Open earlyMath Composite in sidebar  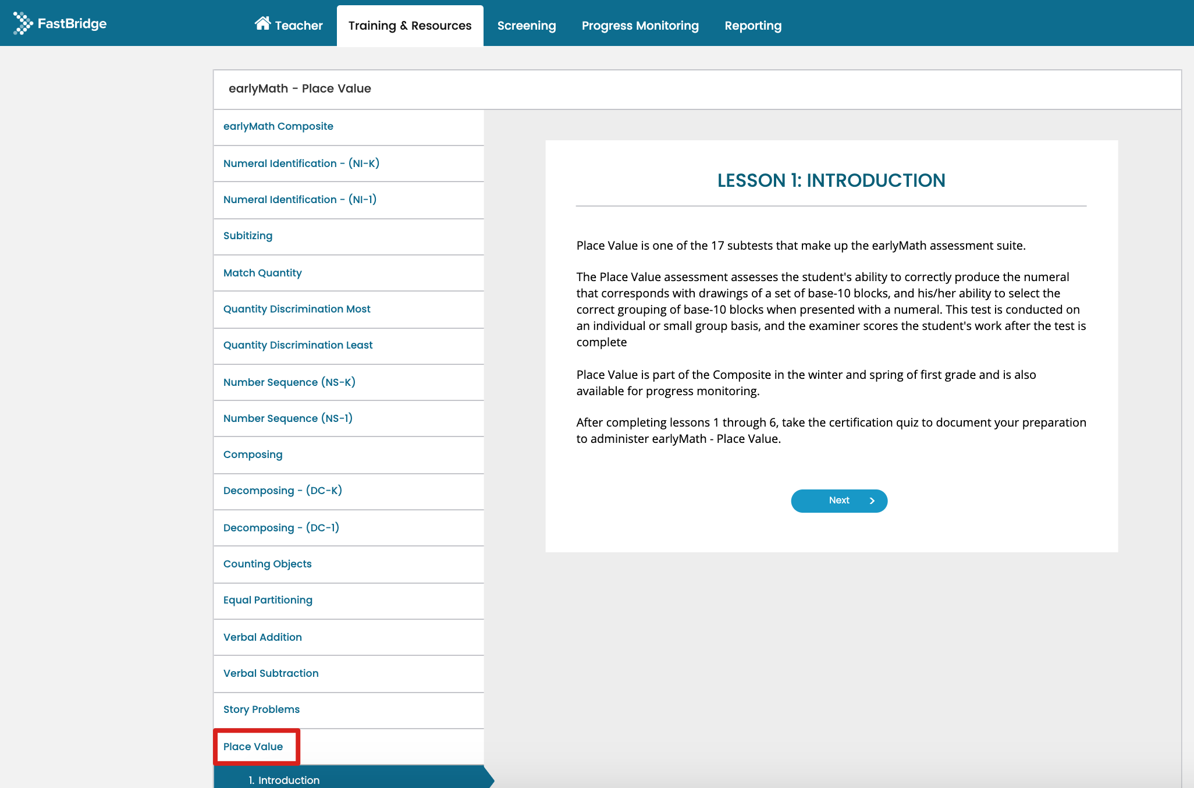point(349,126)
